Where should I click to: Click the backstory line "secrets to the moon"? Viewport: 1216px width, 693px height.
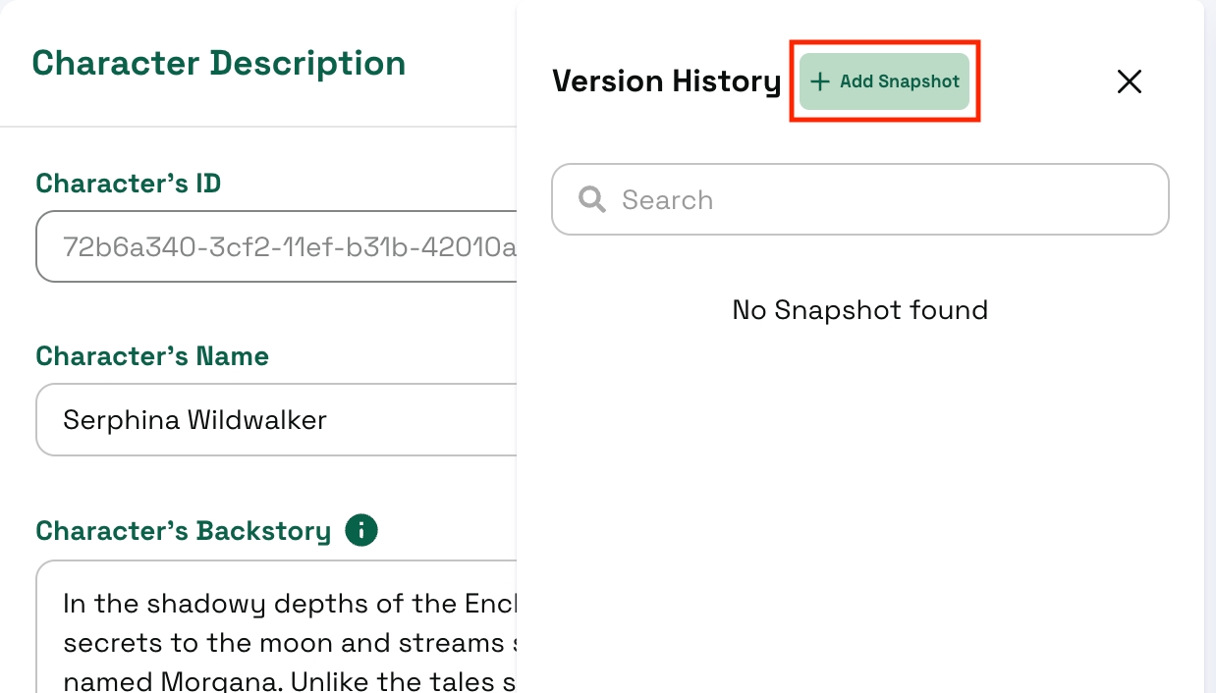click(285, 643)
